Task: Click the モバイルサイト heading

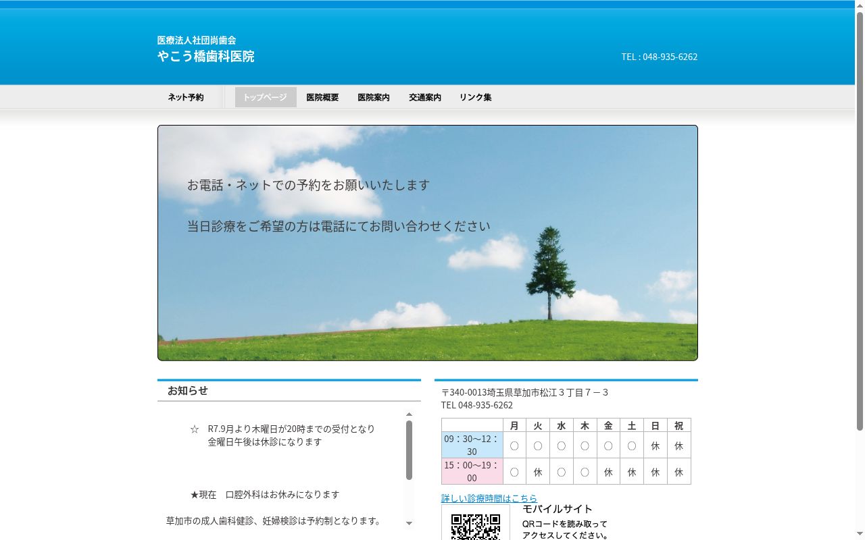Action: [558, 509]
